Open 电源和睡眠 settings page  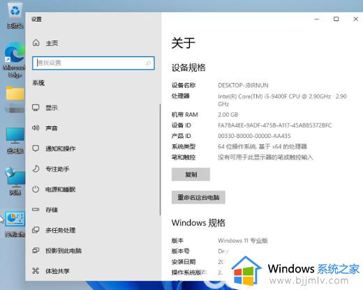[93, 190]
